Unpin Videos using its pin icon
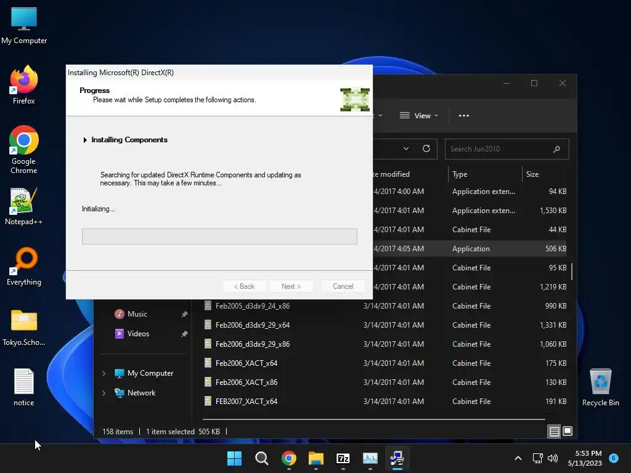This screenshot has width=631, height=473. point(184,334)
